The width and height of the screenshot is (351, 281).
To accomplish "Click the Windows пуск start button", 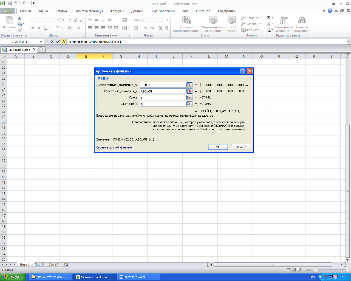I will [13, 277].
